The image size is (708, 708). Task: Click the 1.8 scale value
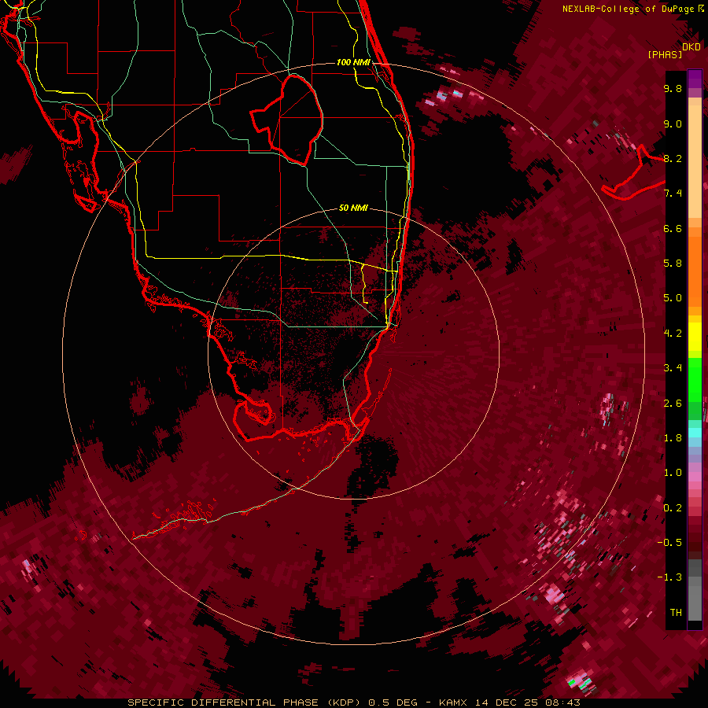673,438
